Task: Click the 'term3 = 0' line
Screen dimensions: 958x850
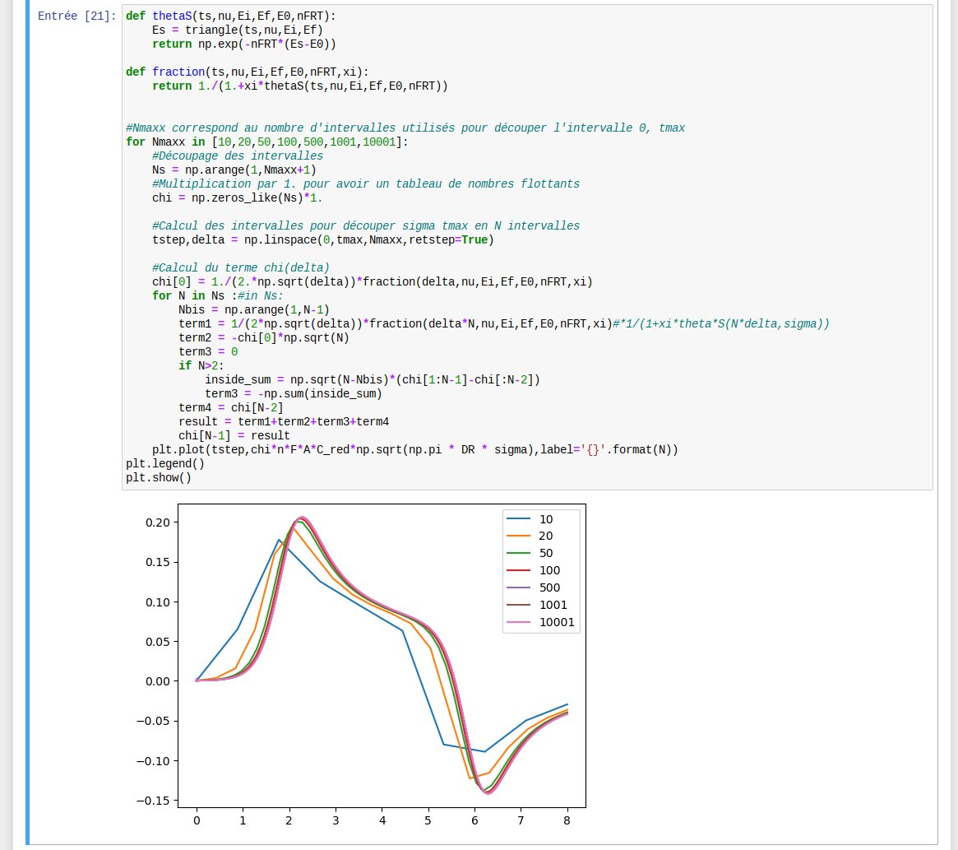Action: [208, 352]
